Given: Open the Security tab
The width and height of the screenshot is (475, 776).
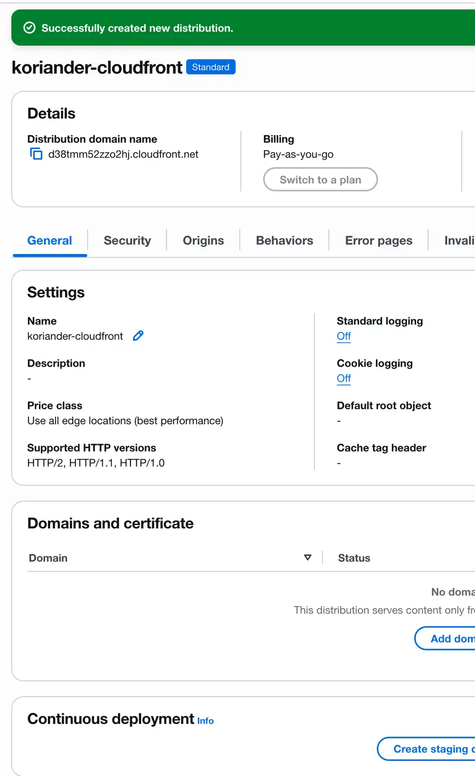Looking at the screenshot, I should [x=127, y=240].
